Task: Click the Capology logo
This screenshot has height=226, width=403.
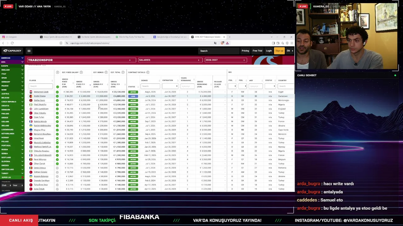Action: click(x=13, y=51)
